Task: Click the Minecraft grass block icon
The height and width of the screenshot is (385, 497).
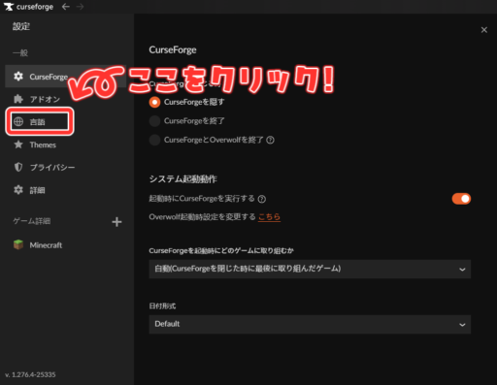Action: click(x=18, y=244)
